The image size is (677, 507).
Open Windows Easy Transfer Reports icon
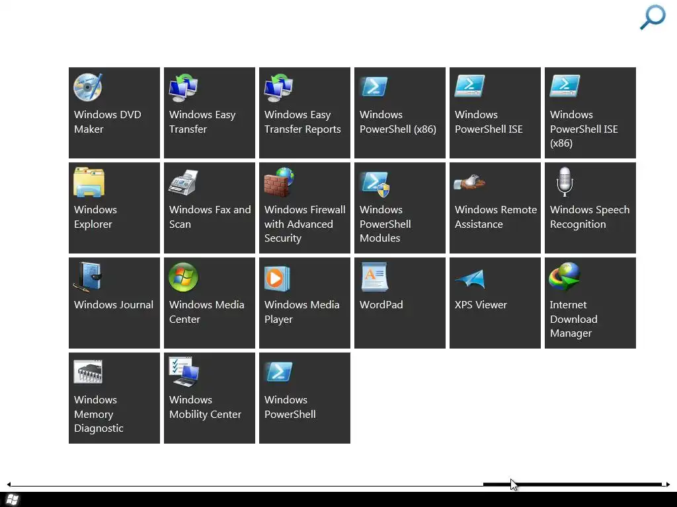[x=278, y=88]
